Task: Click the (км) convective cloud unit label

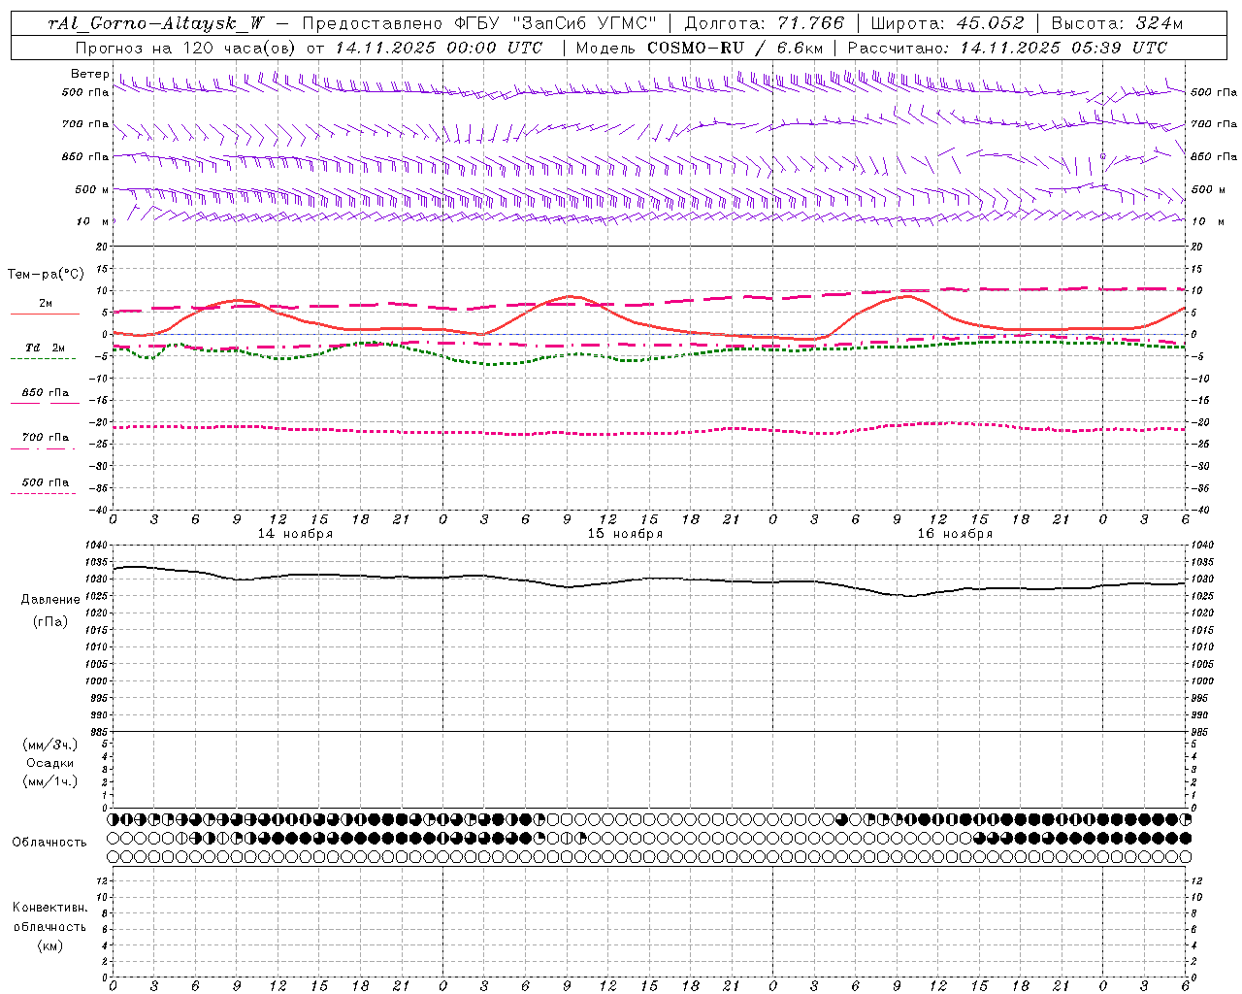Action: 50,945
